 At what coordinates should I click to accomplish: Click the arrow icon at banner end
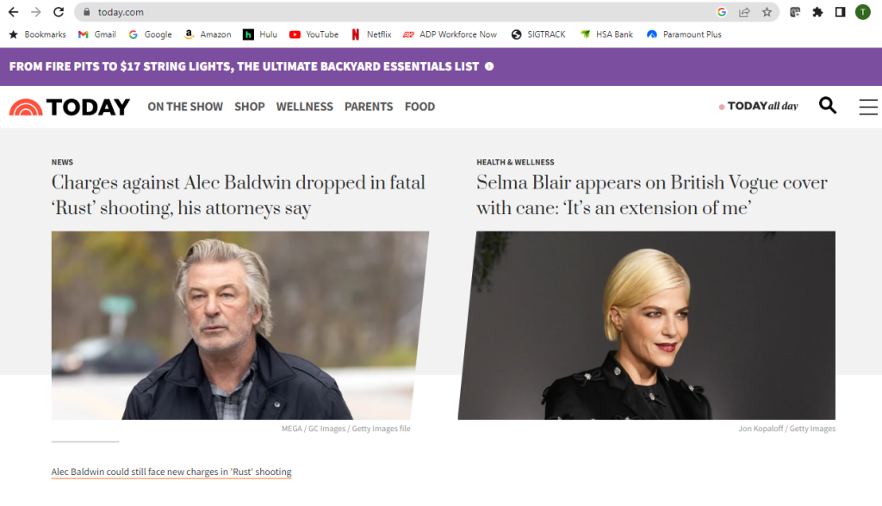(x=489, y=66)
